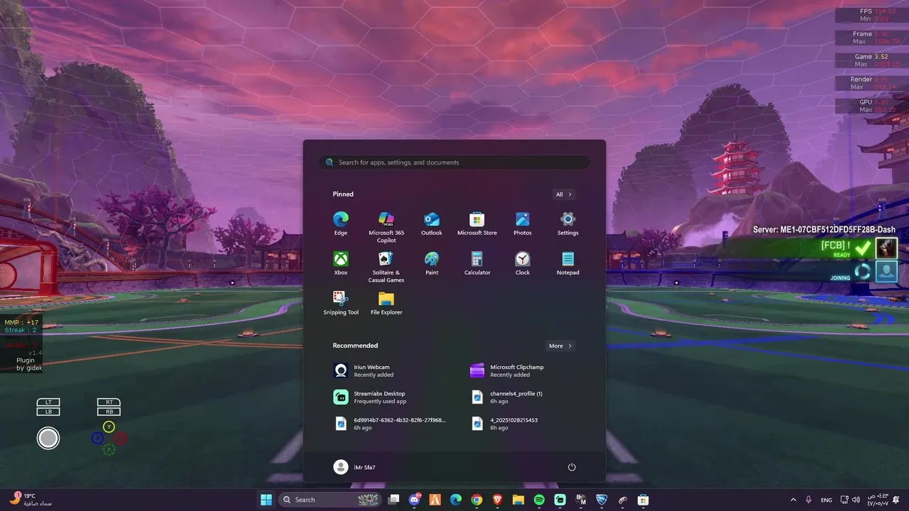This screenshot has height=511, width=909.
Task: Open the network tray icon
Action: 844,500
